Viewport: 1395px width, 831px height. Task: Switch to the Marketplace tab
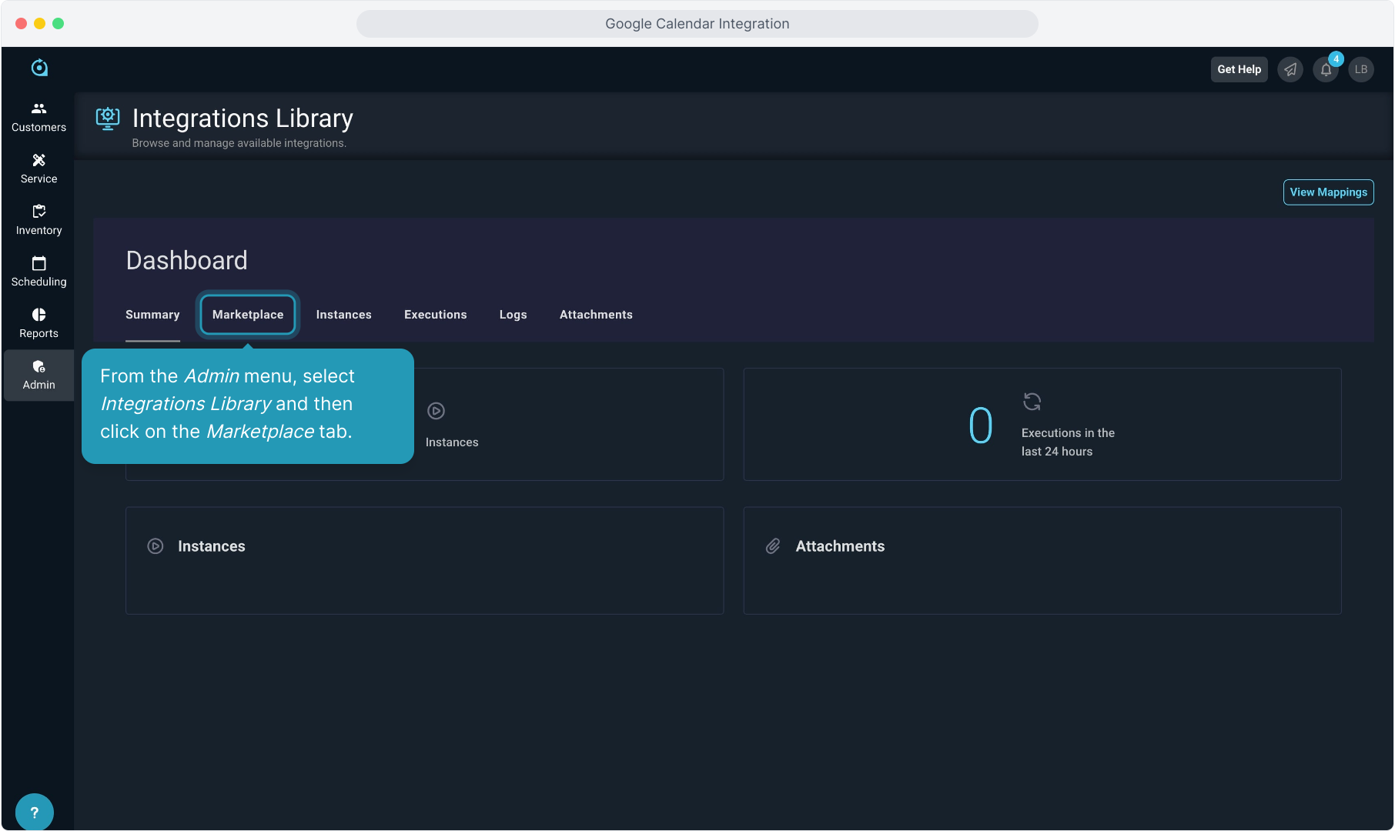point(248,315)
